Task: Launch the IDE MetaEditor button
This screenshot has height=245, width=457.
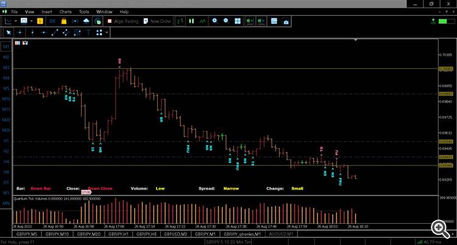Action: pos(52,21)
